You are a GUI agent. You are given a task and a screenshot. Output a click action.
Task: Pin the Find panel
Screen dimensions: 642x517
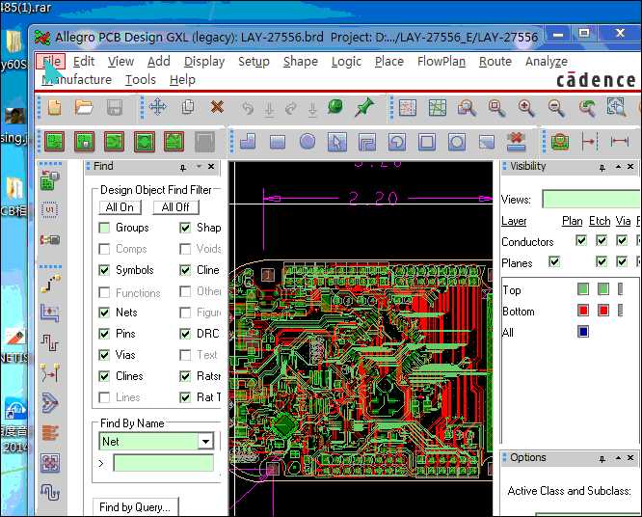point(182,167)
